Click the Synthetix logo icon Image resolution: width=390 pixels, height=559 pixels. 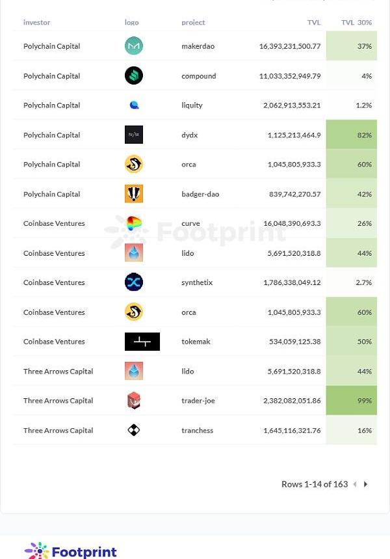[x=134, y=282]
